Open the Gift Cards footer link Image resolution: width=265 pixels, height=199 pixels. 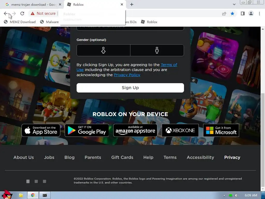tap(122, 157)
